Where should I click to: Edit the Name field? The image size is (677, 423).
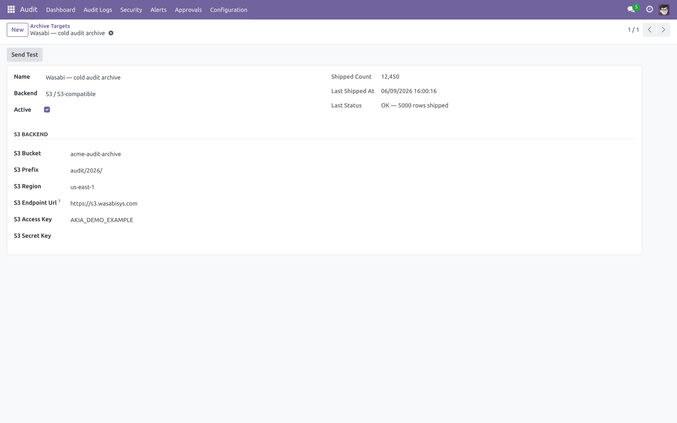(x=181, y=77)
